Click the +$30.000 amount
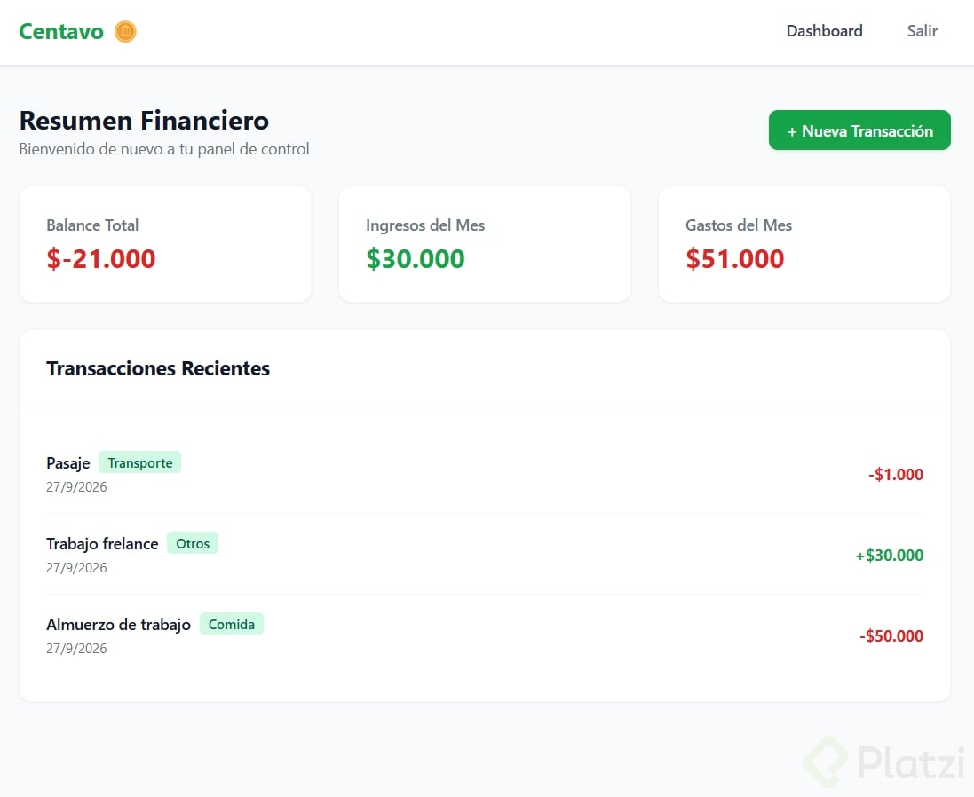974x797 pixels. click(x=890, y=555)
